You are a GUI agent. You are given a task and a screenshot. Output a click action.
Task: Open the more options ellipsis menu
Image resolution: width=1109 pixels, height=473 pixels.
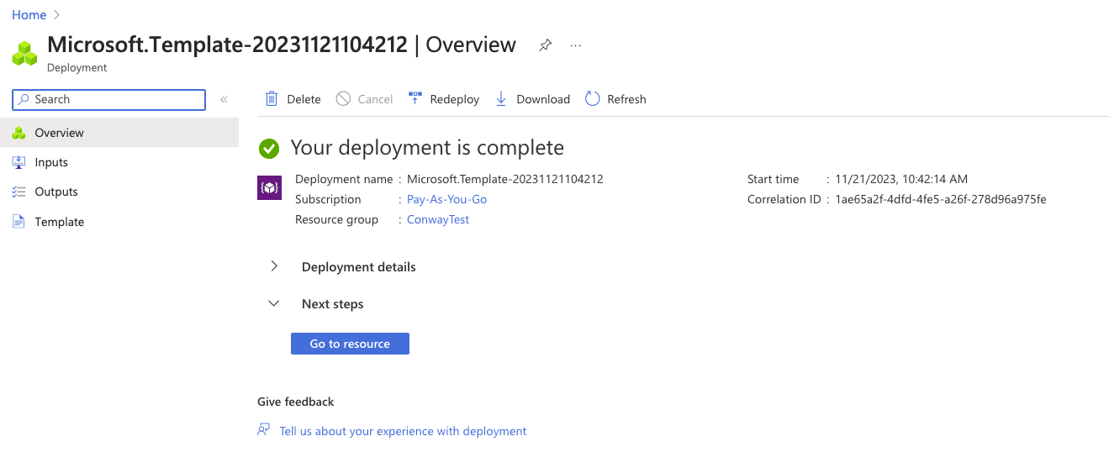pyautogui.click(x=575, y=45)
